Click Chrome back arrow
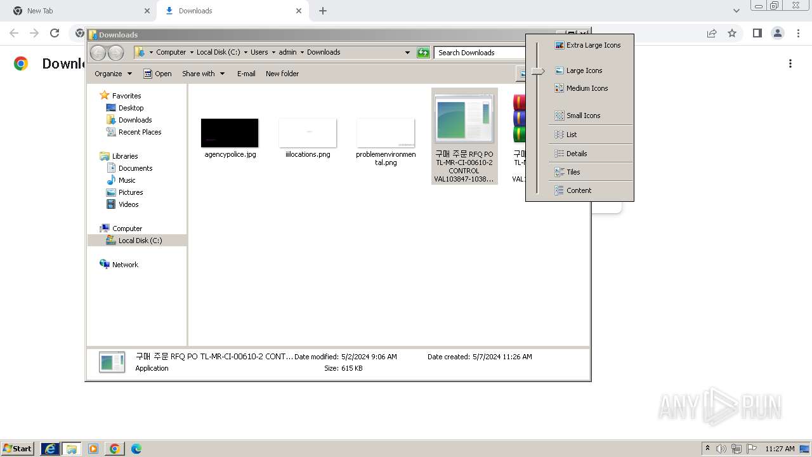The image size is (812, 457). coord(14,33)
